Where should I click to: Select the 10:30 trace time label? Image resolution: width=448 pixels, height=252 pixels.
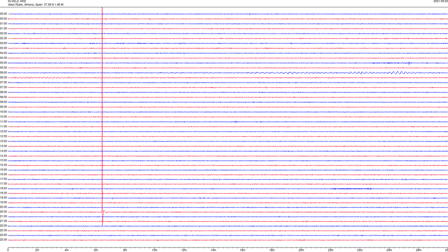pyautogui.click(x=3, y=117)
